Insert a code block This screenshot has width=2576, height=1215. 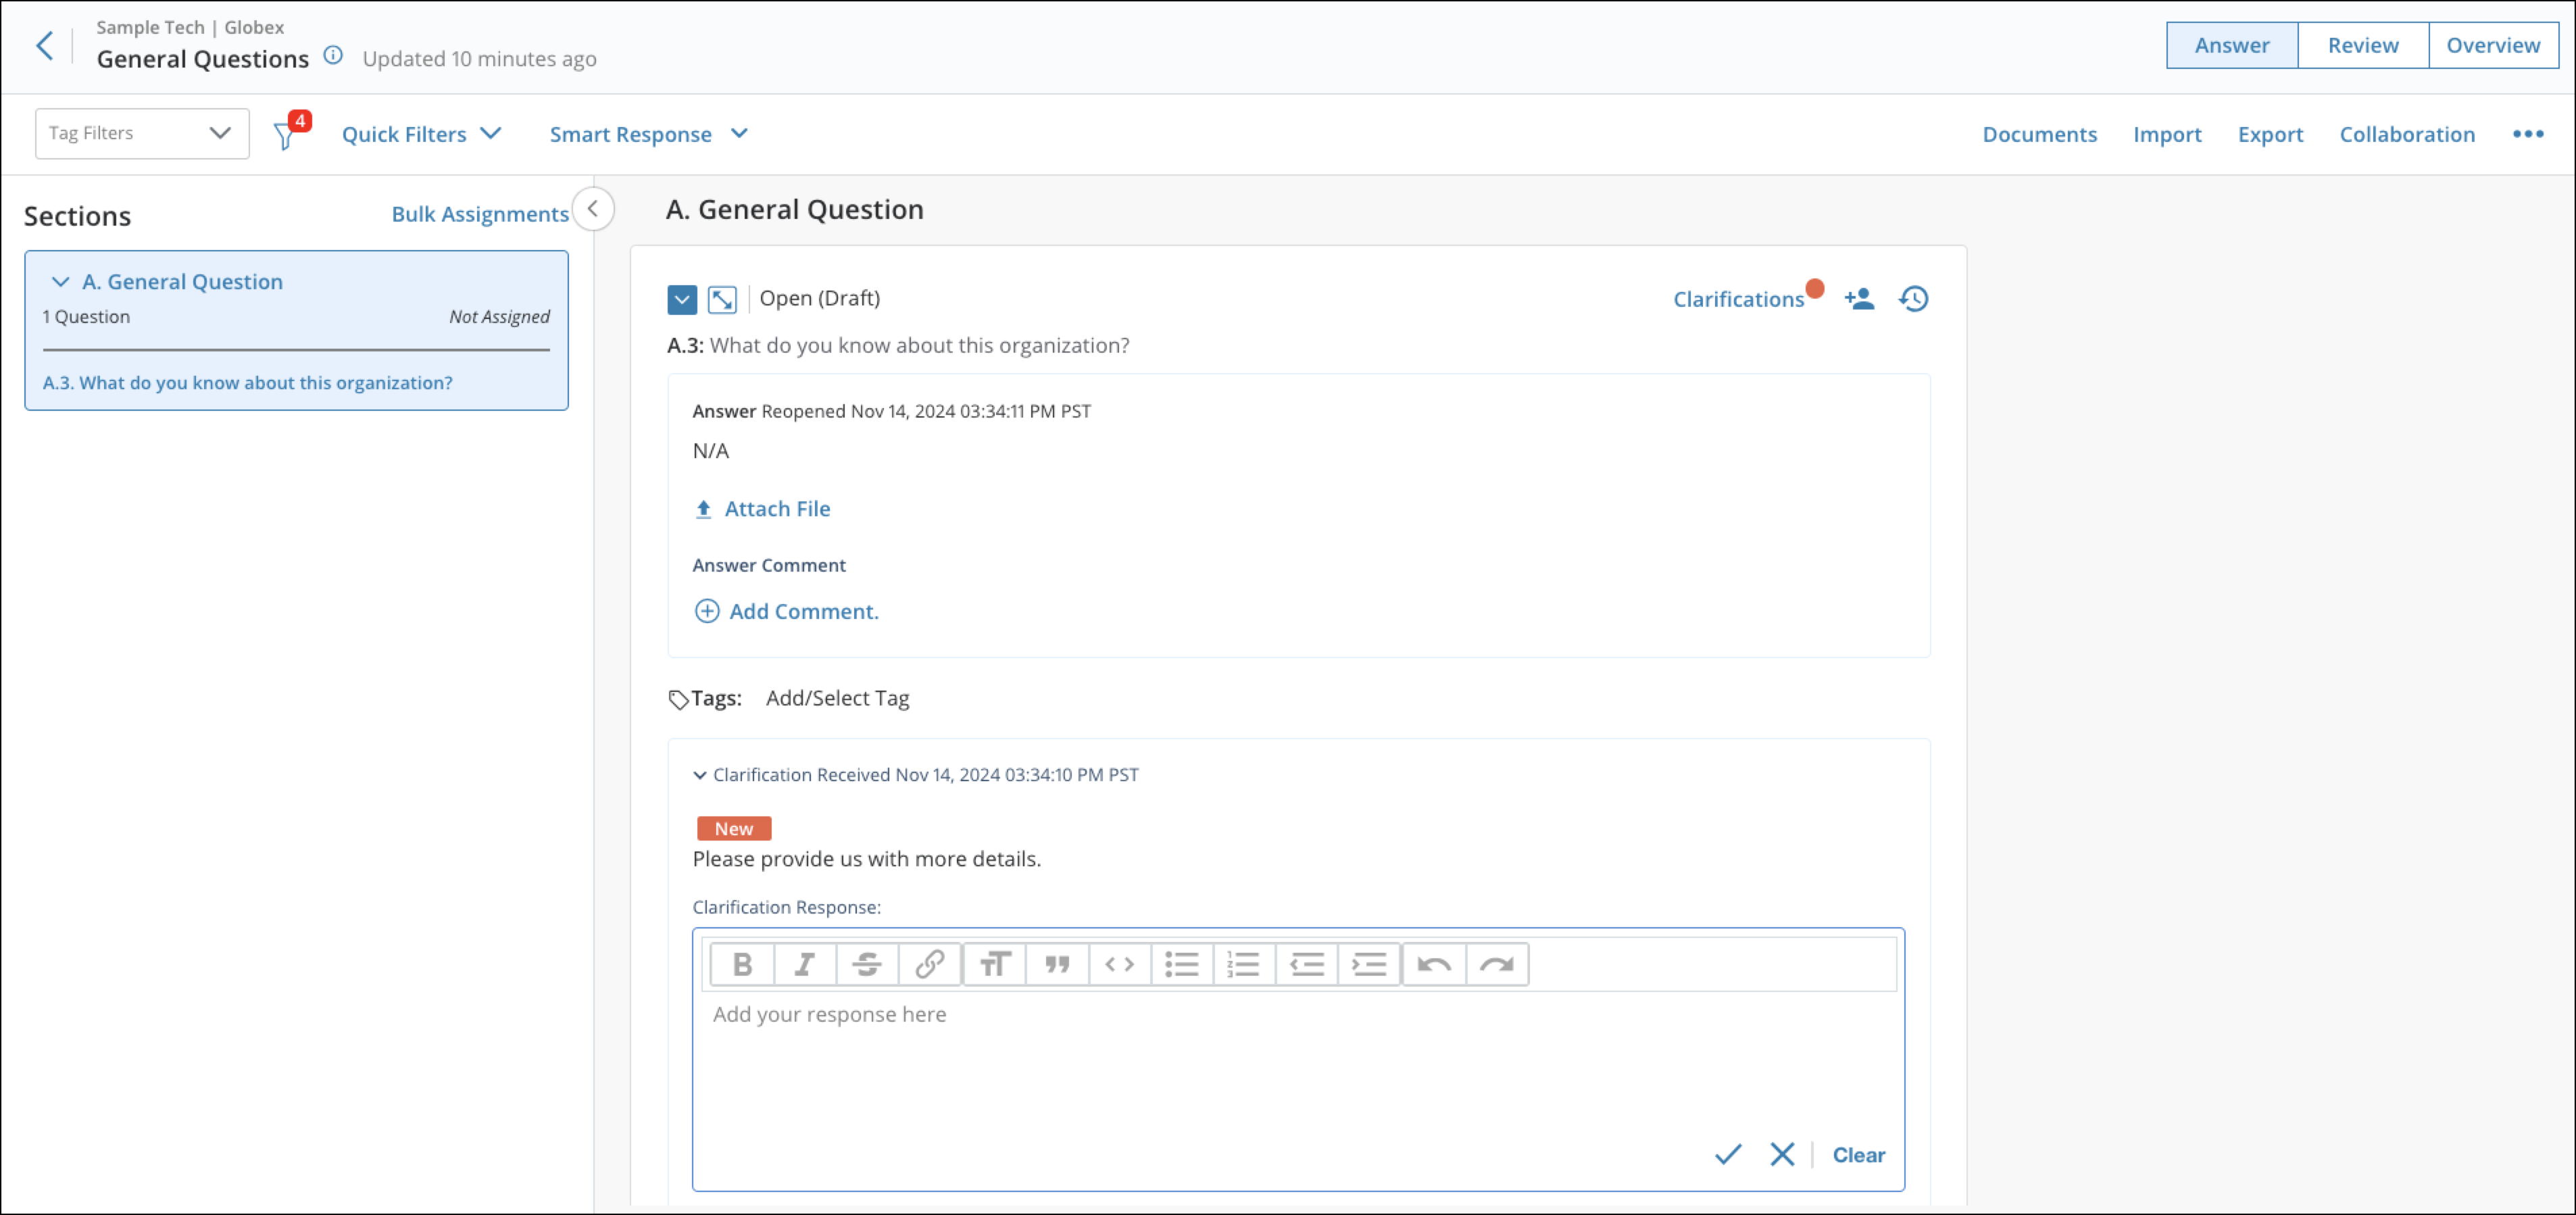pos(1119,964)
